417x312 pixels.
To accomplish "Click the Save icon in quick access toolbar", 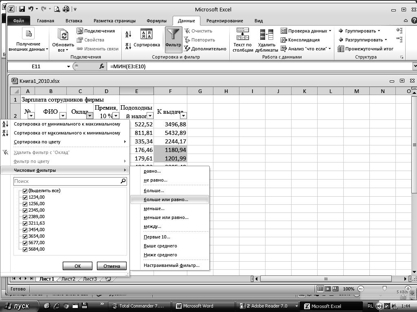I will pos(22,9).
